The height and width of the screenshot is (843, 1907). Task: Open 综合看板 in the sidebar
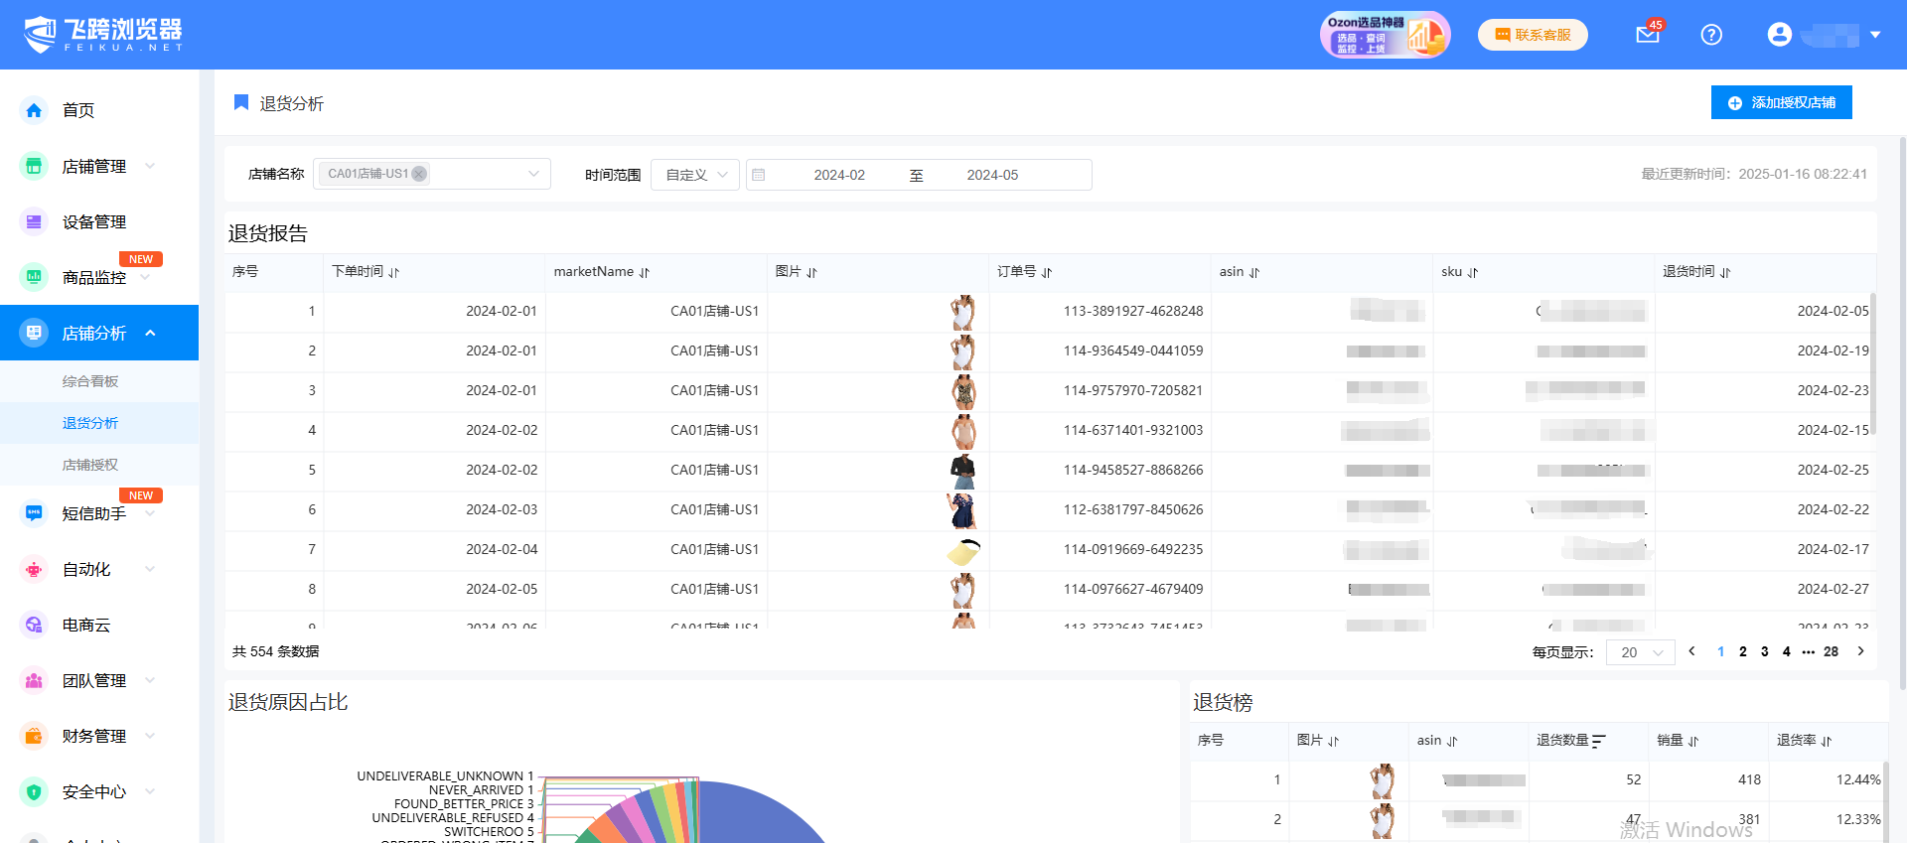[90, 381]
